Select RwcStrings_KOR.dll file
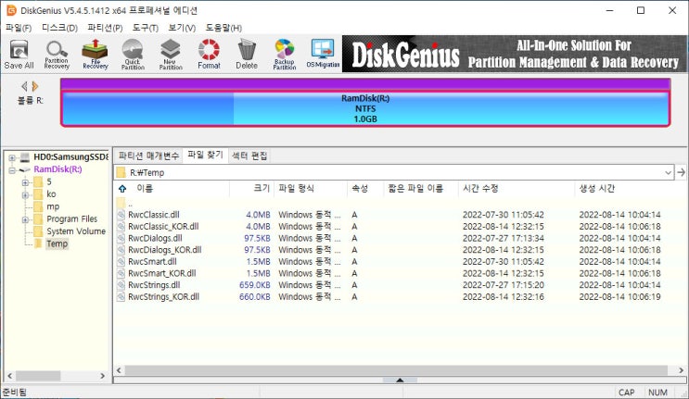Viewport: 689px width, 399px height. (x=163, y=297)
